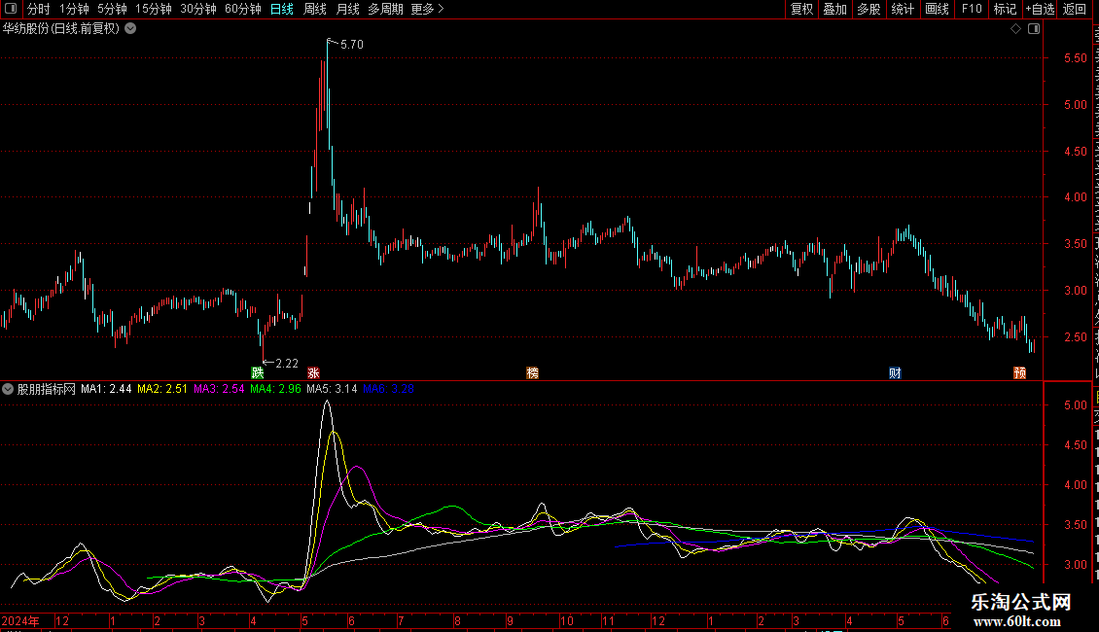Click the yellow MA2: 2.51 label
Screen dimensions: 1099x632
point(162,389)
